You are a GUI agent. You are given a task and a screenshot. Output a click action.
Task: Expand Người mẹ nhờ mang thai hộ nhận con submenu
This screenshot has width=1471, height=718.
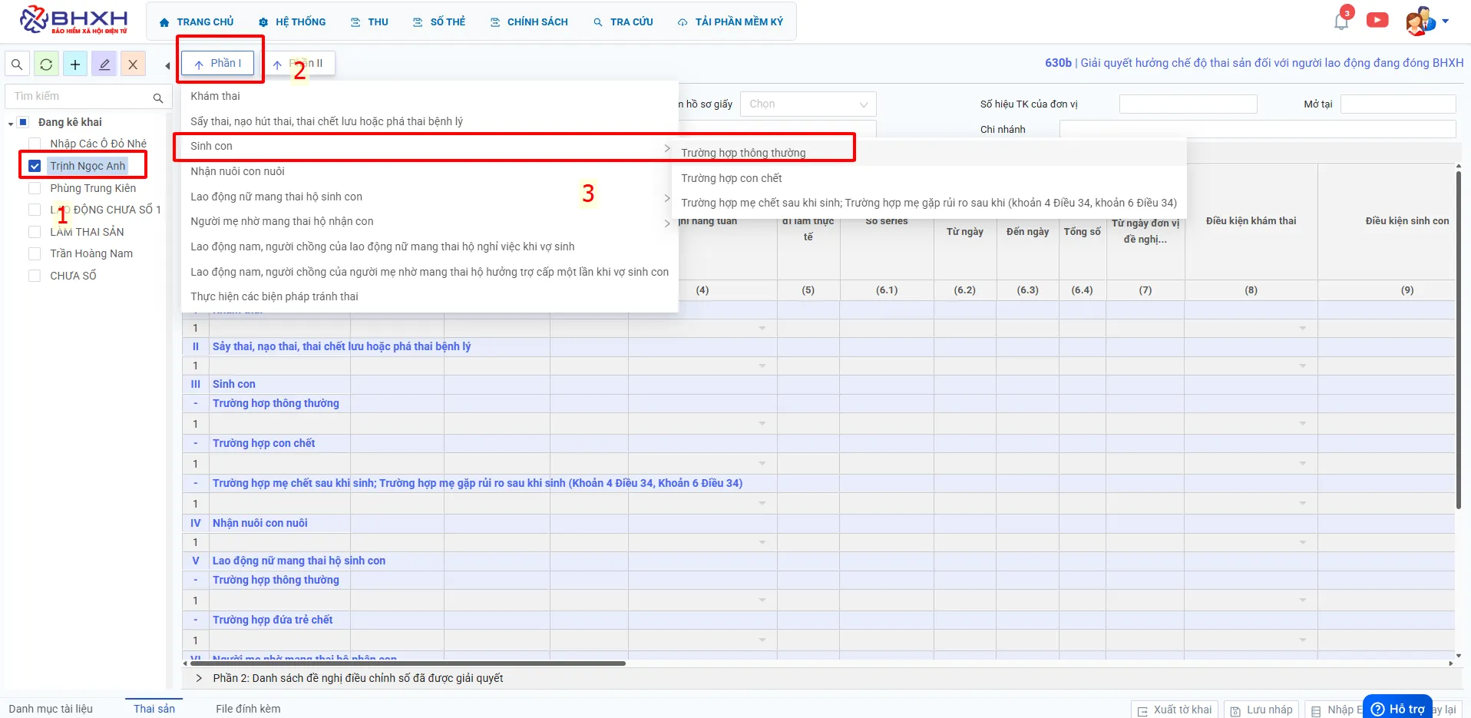[x=429, y=222]
